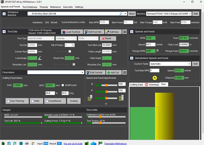This screenshot has width=204, height=145.
Task: Click the S speed adjustment slider
Action: pos(106,84)
